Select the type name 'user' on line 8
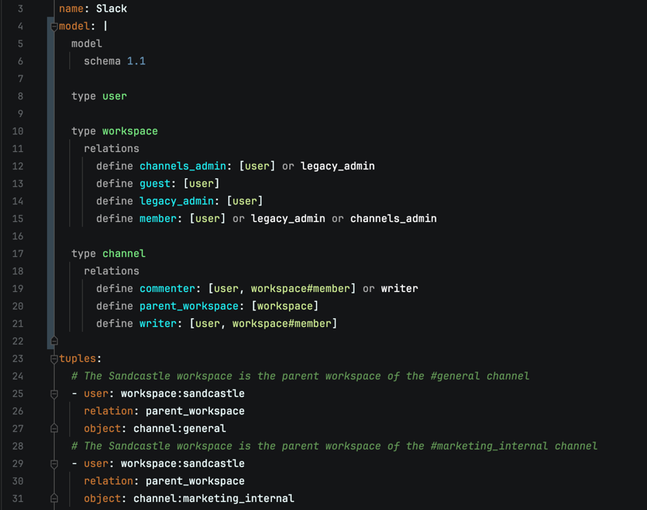 click(114, 96)
